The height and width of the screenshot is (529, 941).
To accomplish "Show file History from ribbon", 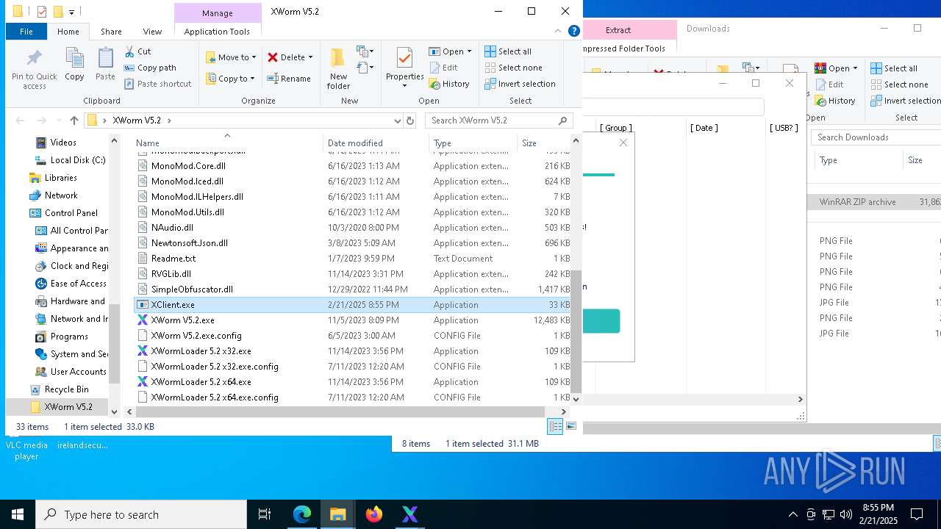I will point(449,84).
